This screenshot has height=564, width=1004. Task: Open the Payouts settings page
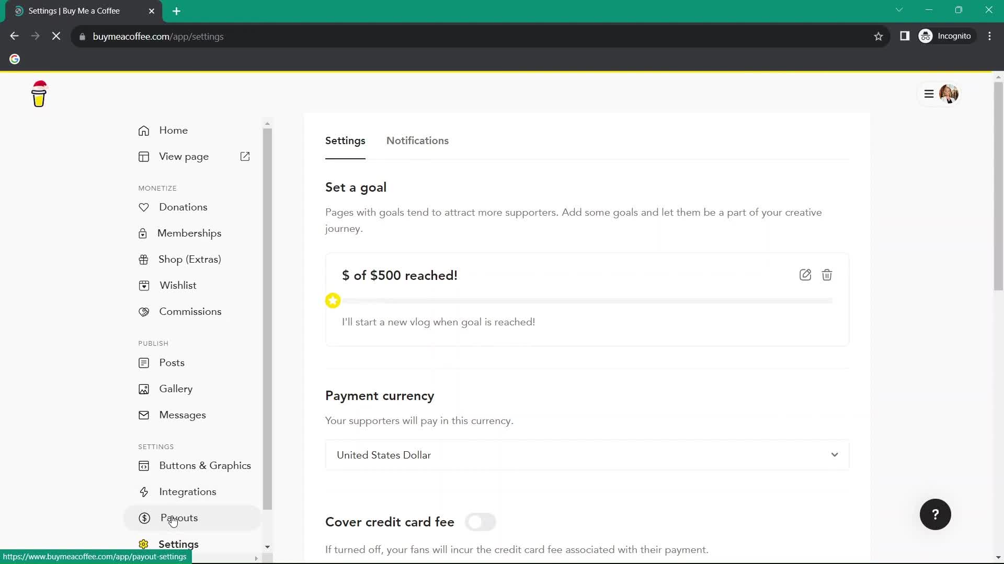(179, 518)
